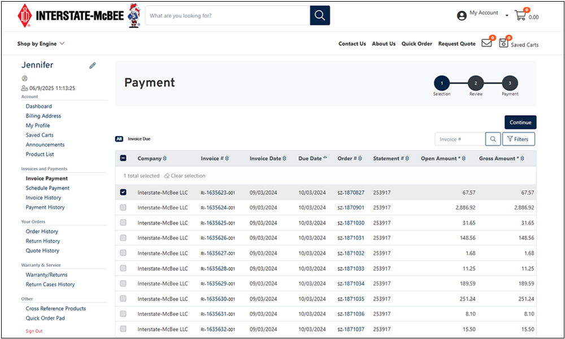This screenshot has height=339, width=565.
Task: Focus the Invoice # search field
Action: coord(460,139)
